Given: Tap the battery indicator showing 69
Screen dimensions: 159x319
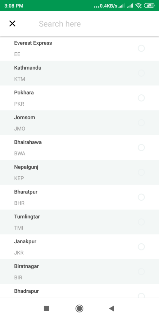Looking at the screenshot, I should [149, 6].
